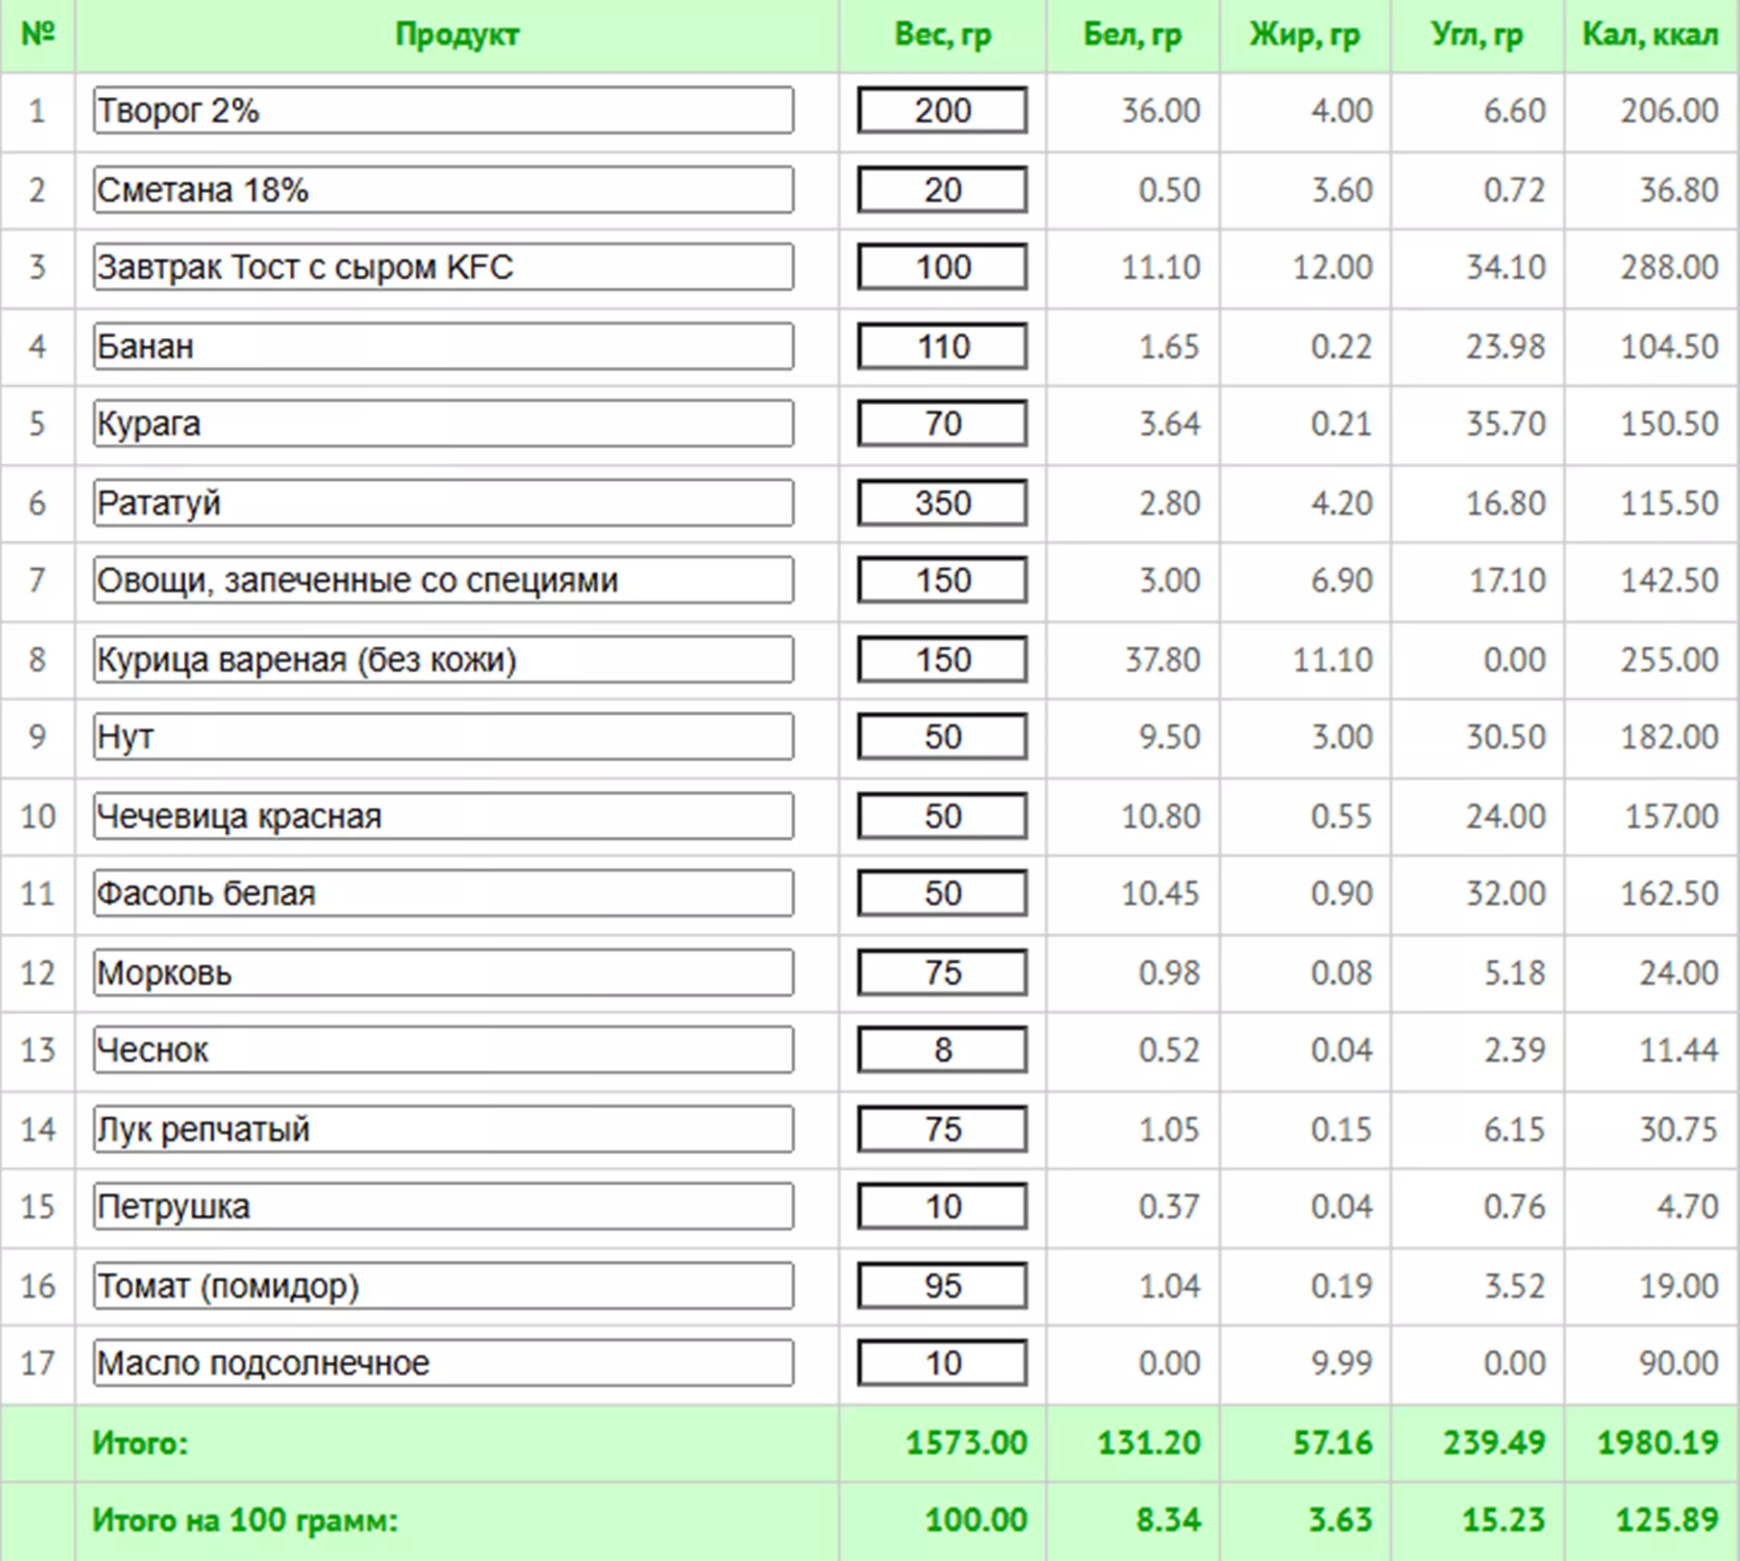The image size is (1740, 1561).
Task: Click the Петрушка weight input field
Action: 942,1207
